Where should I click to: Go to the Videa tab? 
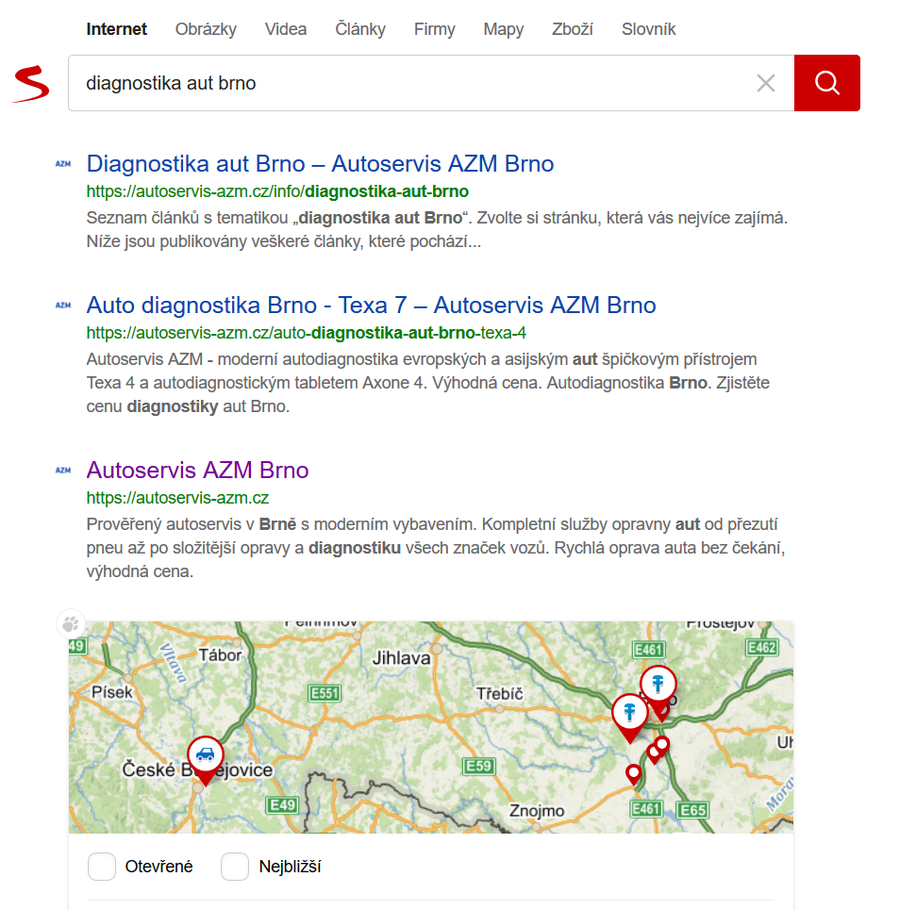286,29
